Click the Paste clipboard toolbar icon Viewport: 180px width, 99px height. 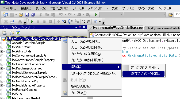point(53,15)
